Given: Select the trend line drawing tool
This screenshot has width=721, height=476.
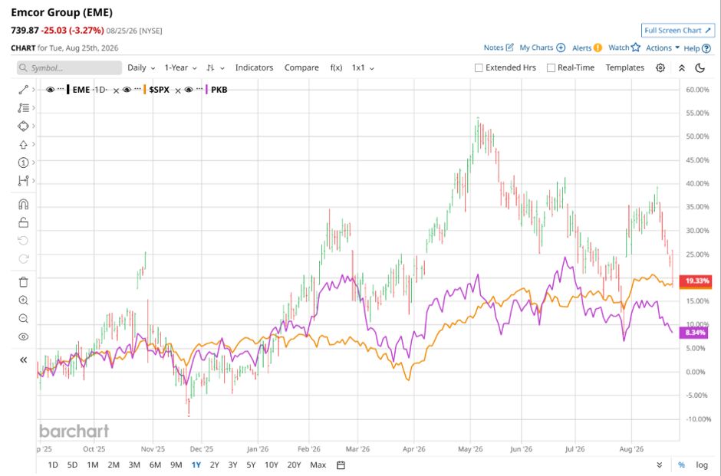Looking at the screenshot, I should 23,90.
